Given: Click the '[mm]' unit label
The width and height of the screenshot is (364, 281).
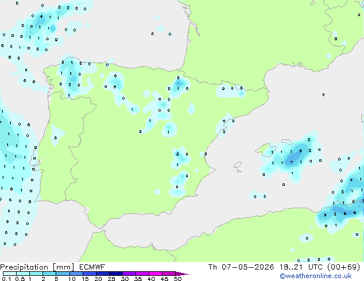Looking at the screenshot, I should tap(63, 267).
